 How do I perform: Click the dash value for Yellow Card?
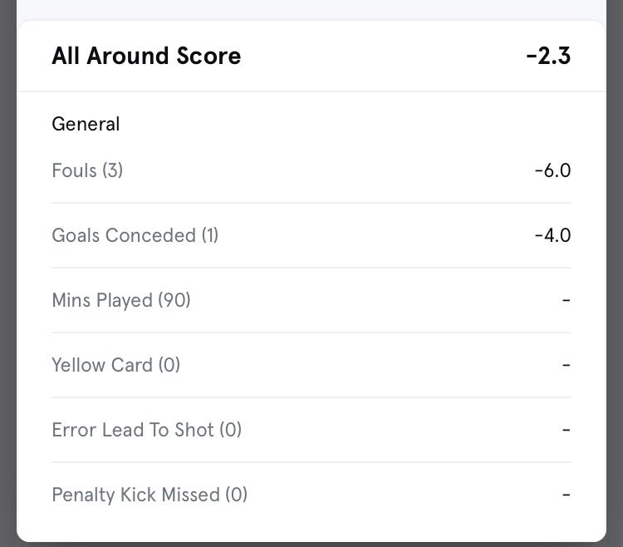566,365
